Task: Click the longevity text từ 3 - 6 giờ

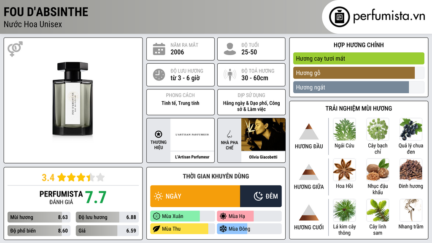Action: [x=185, y=78]
